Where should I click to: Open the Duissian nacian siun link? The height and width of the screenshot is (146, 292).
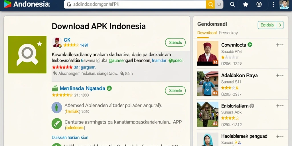70,138
